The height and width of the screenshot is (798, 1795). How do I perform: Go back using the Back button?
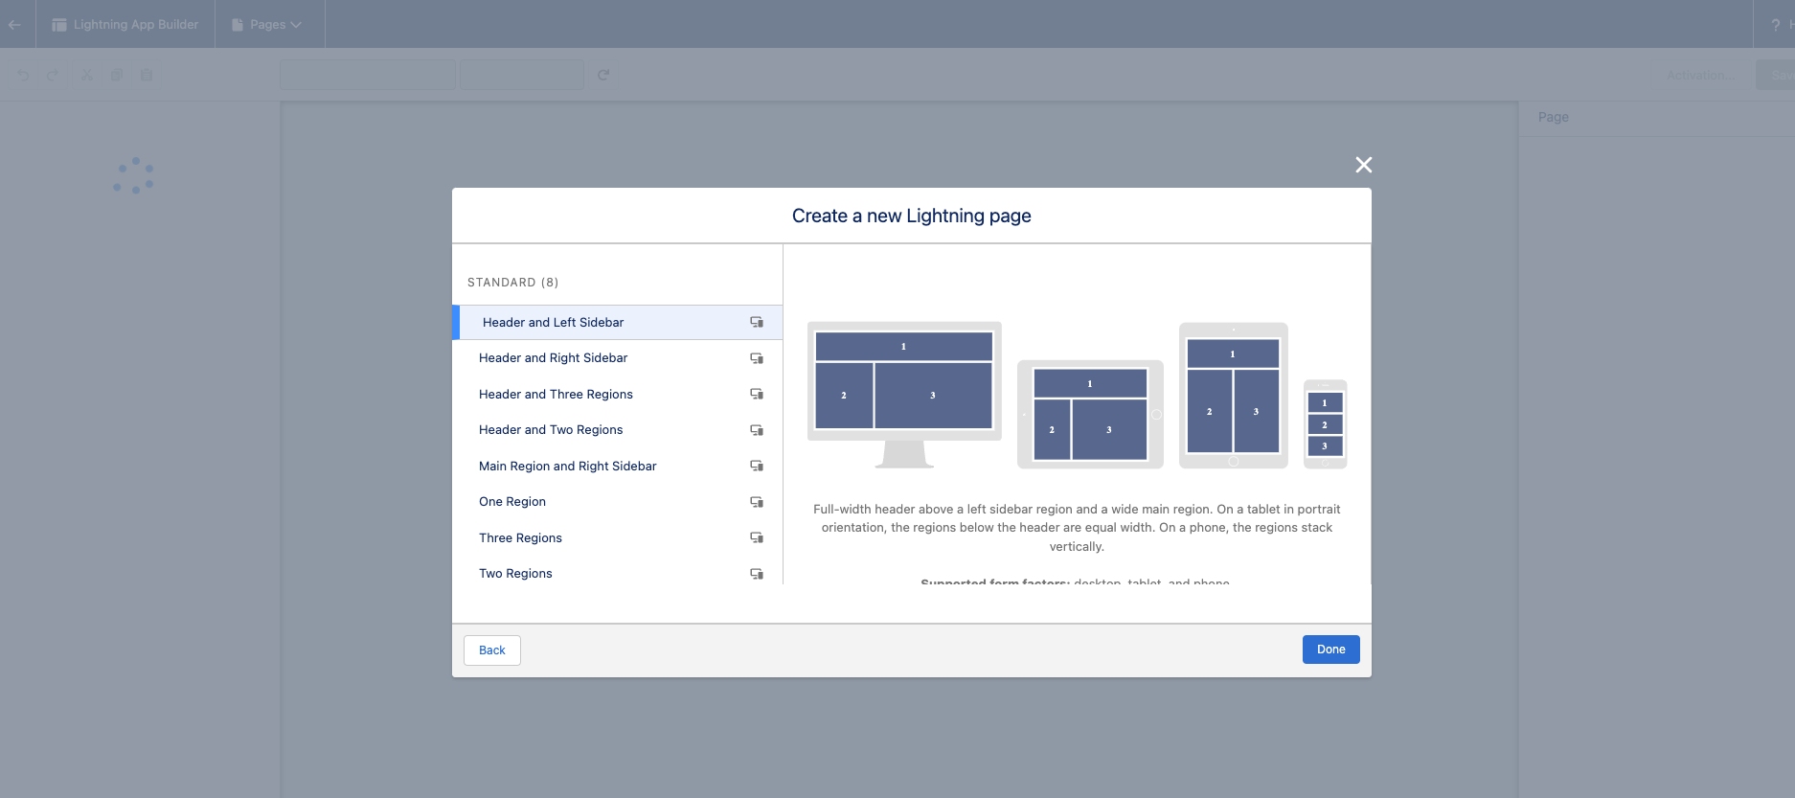(x=491, y=650)
